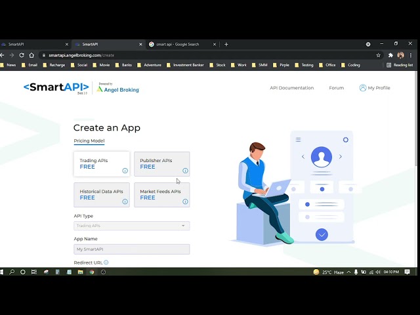The image size is (420, 315).
Task: Open Windows Start menu
Action: tap(1, 272)
